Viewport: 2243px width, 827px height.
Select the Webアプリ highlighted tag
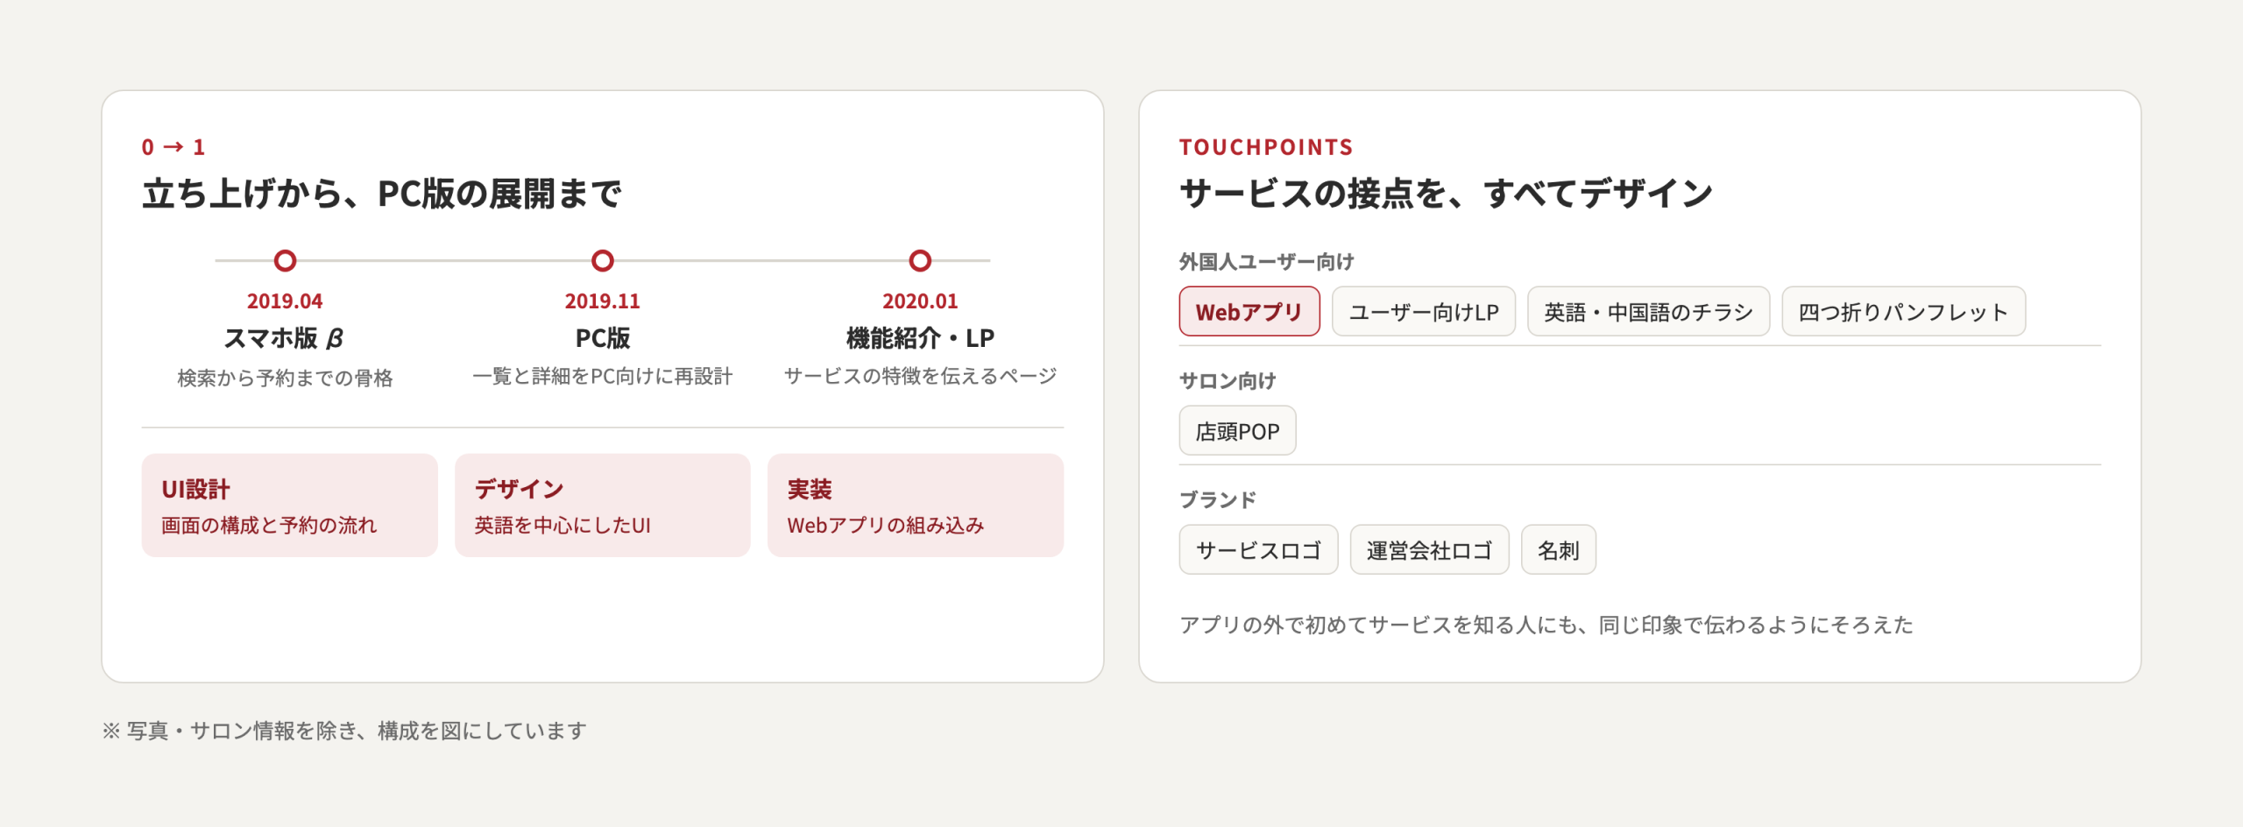click(1249, 311)
